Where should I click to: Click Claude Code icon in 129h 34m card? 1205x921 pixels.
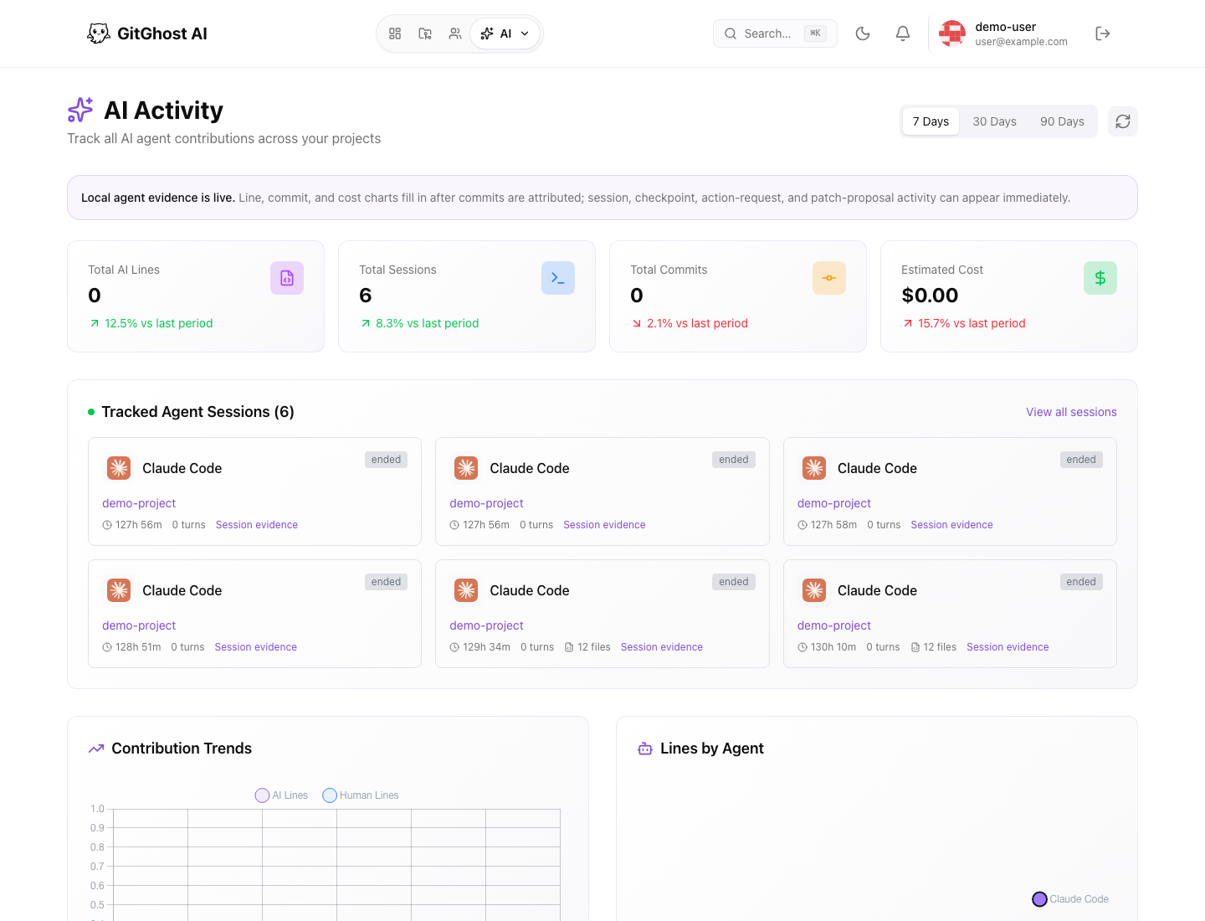[466, 590]
